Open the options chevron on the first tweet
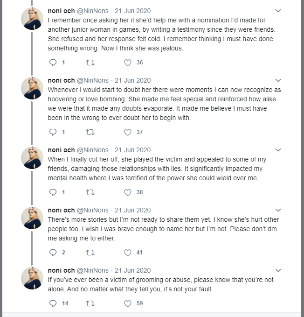 click(278, 11)
